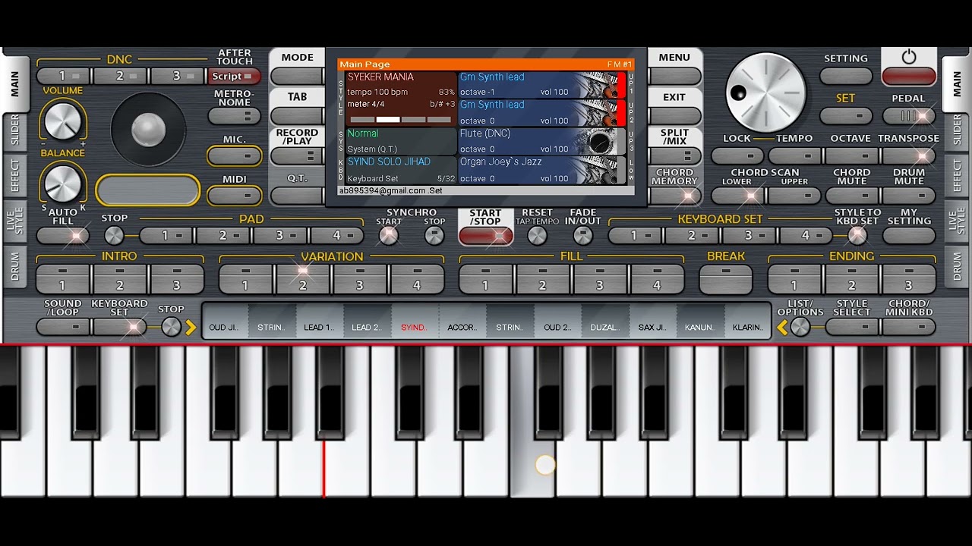The width and height of the screenshot is (972, 546).
Task: Click the joystick pitch bend controller
Action: point(148,130)
